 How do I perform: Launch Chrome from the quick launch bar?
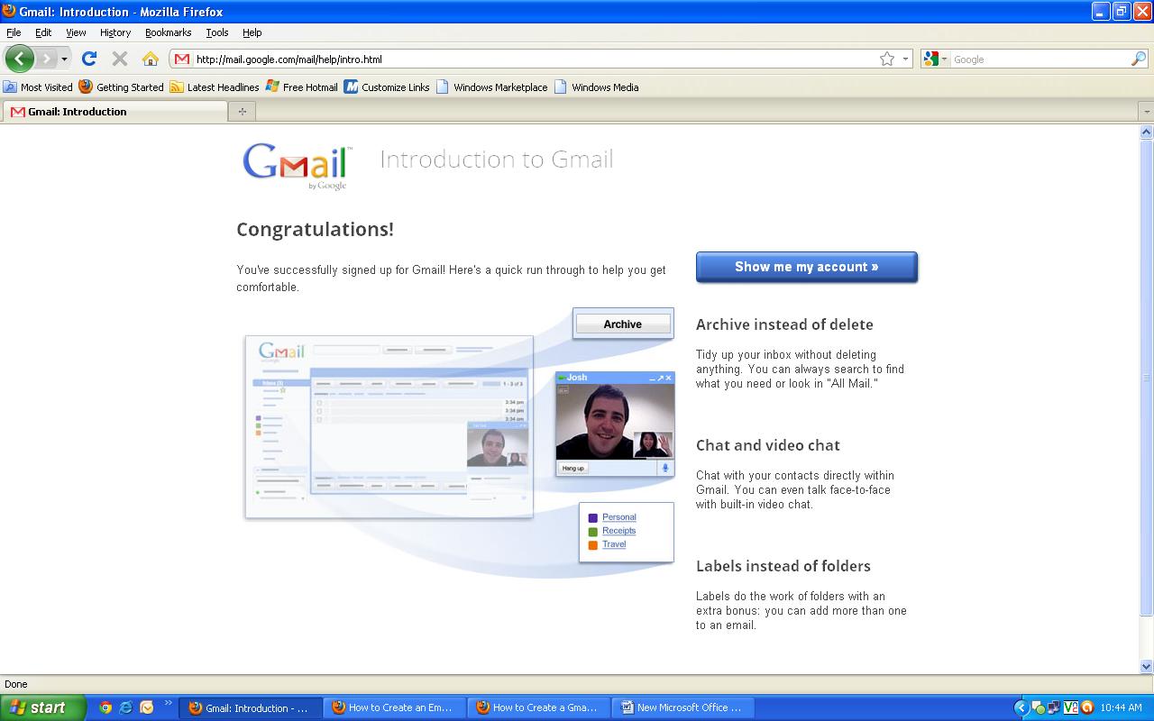(105, 707)
